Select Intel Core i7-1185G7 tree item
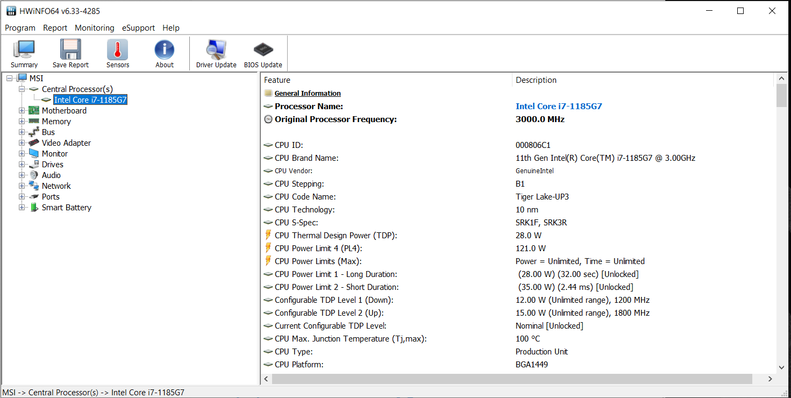 tap(90, 100)
